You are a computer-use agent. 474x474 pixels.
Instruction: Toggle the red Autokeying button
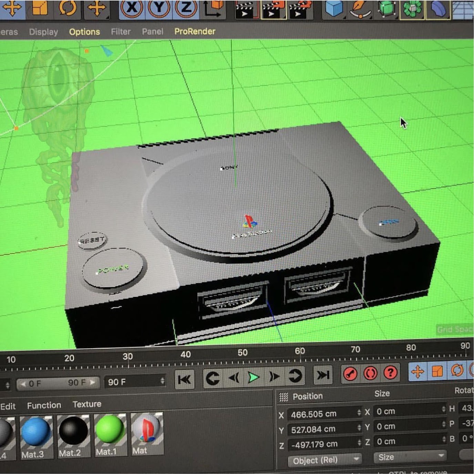[370, 373]
